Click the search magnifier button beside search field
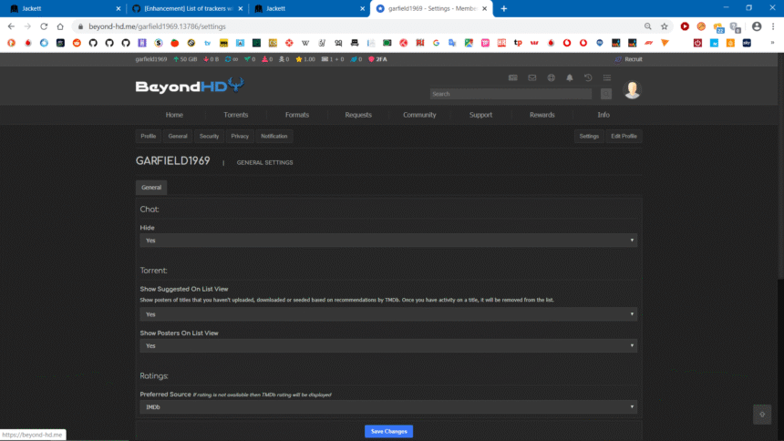784x441 pixels. pyautogui.click(x=606, y=94)
